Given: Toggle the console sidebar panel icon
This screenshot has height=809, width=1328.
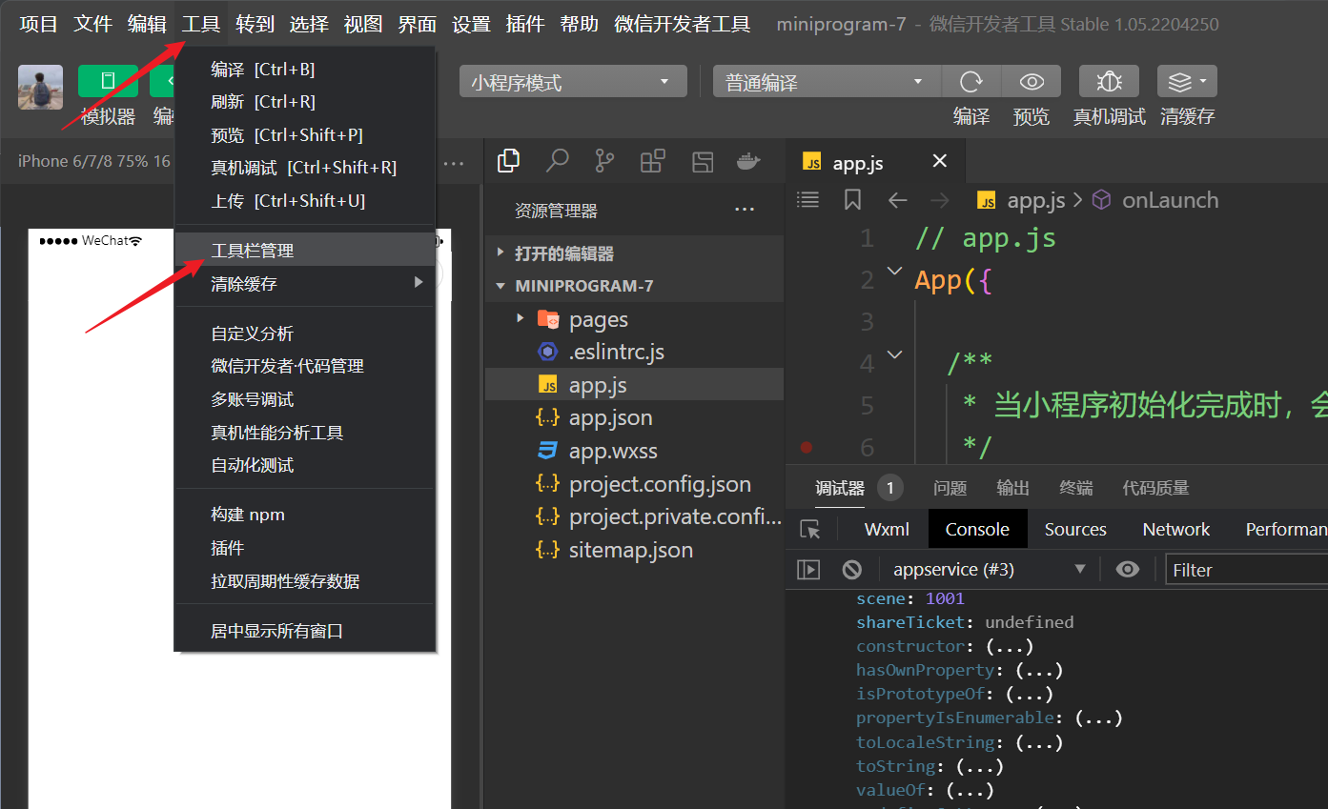Looking at the screenshot, I should click(808, 570).
